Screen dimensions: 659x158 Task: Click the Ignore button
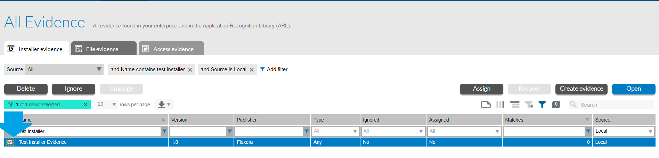(x=73, y=89)
